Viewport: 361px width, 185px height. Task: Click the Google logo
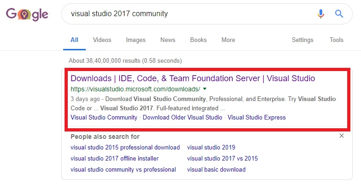pyautogui.click(x=27, y=14)
